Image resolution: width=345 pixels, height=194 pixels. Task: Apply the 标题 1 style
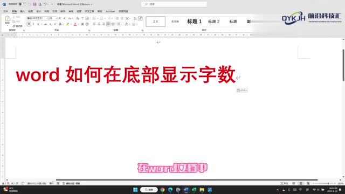point(194,22)
